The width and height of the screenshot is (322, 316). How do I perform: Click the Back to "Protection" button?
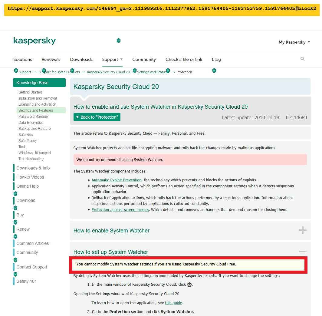97,117
